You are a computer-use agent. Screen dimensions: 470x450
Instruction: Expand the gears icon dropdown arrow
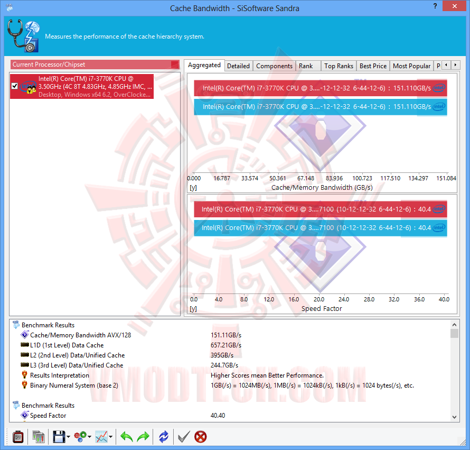[x=90, y=437]
